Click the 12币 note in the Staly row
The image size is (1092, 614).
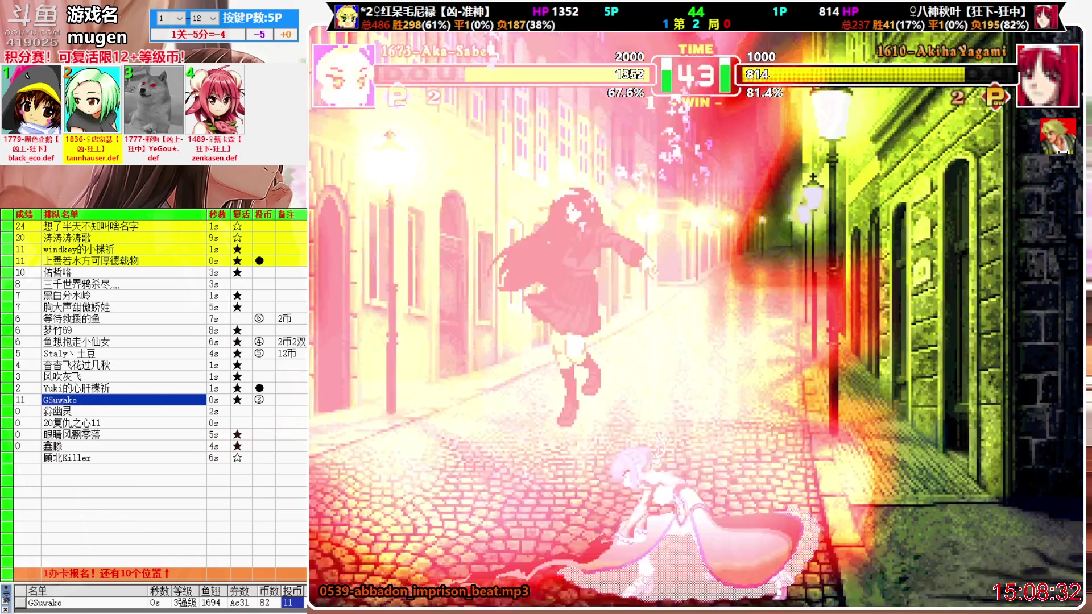(287, 353)
